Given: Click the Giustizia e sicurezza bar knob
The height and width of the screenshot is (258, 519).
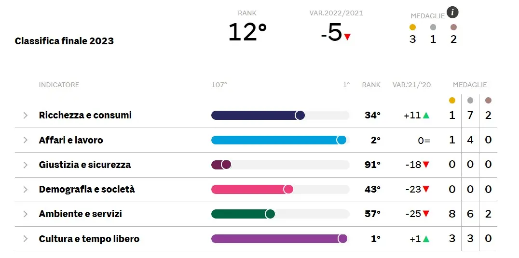Looking at the screenshot, I should (x=226, y=165).
